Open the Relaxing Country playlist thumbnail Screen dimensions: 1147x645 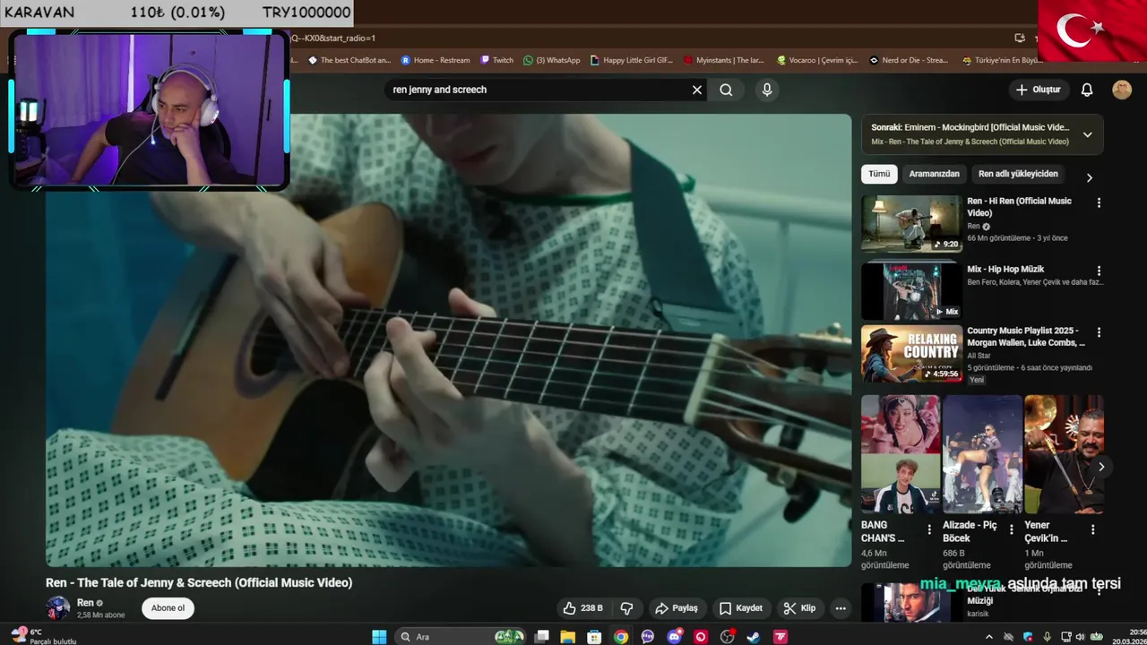(911, 354)
